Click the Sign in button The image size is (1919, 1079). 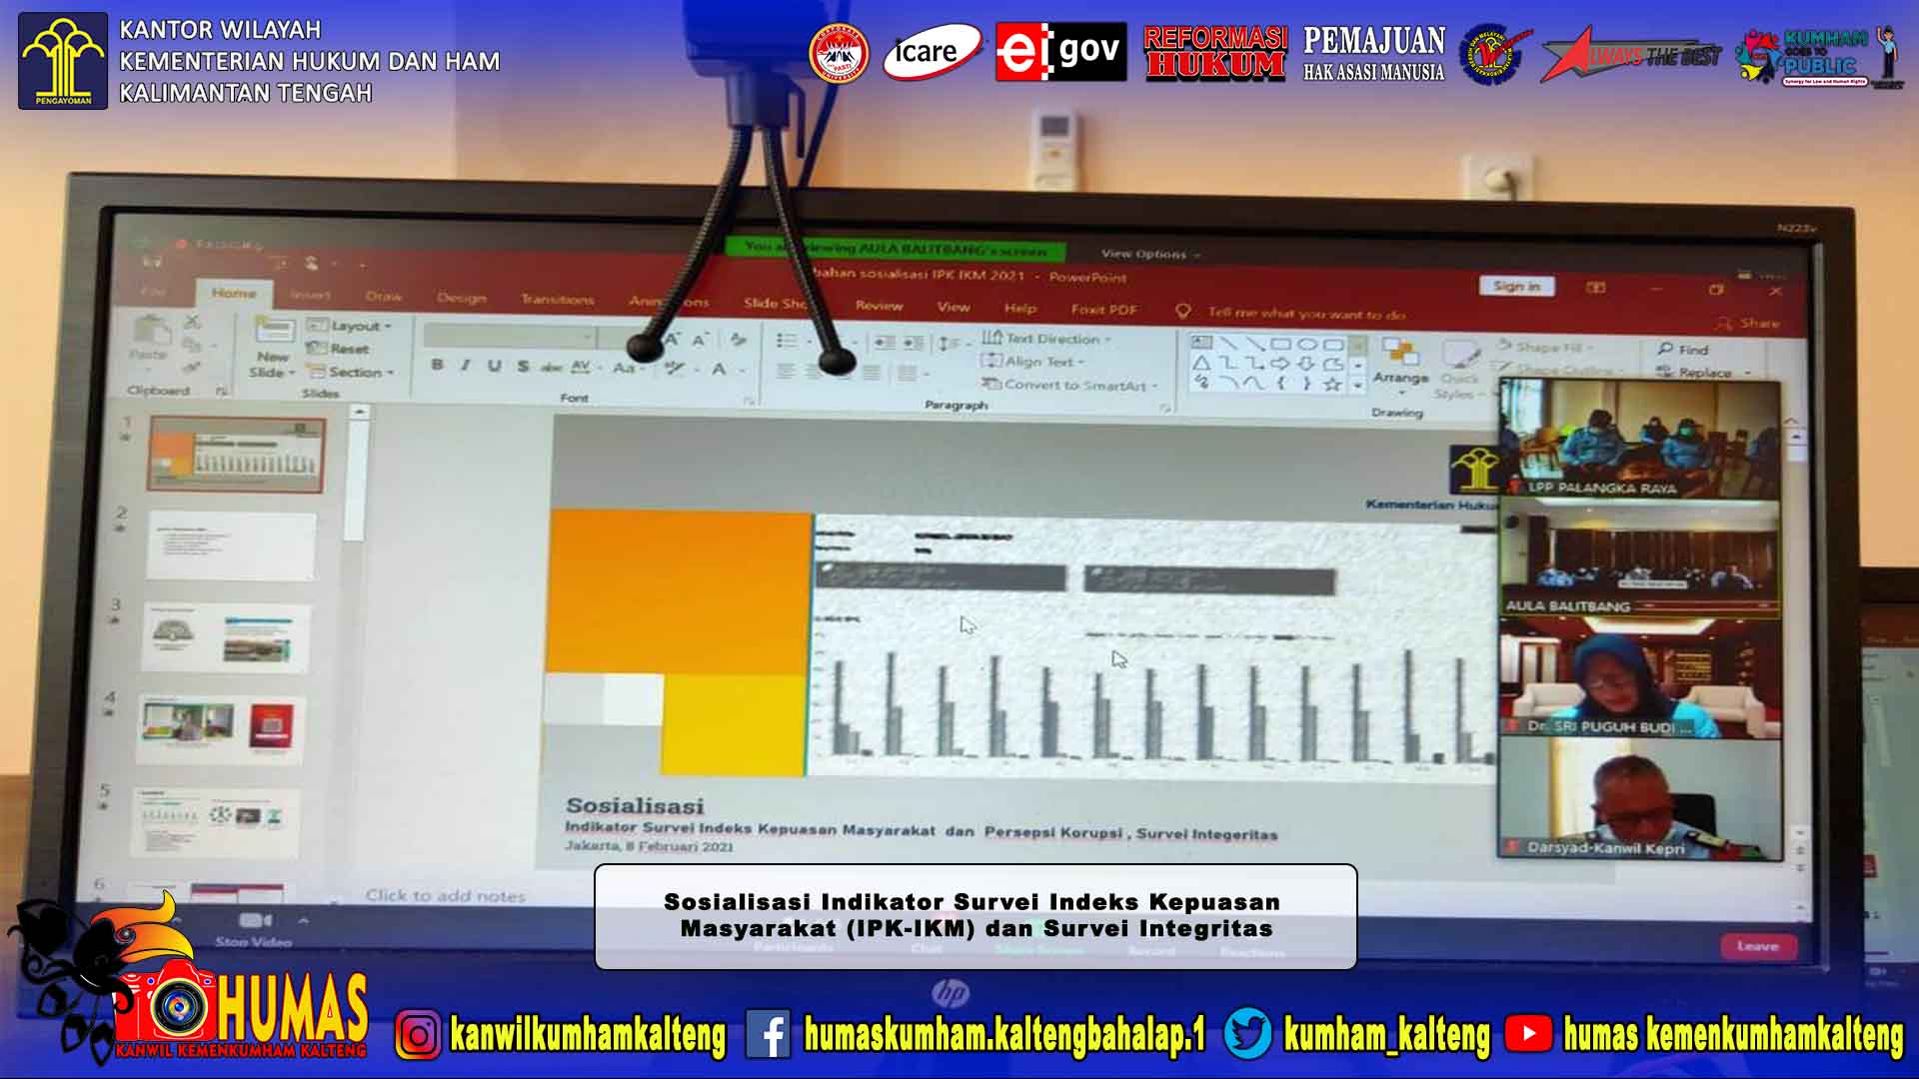pyautogui.click(x=1516, y=286)
